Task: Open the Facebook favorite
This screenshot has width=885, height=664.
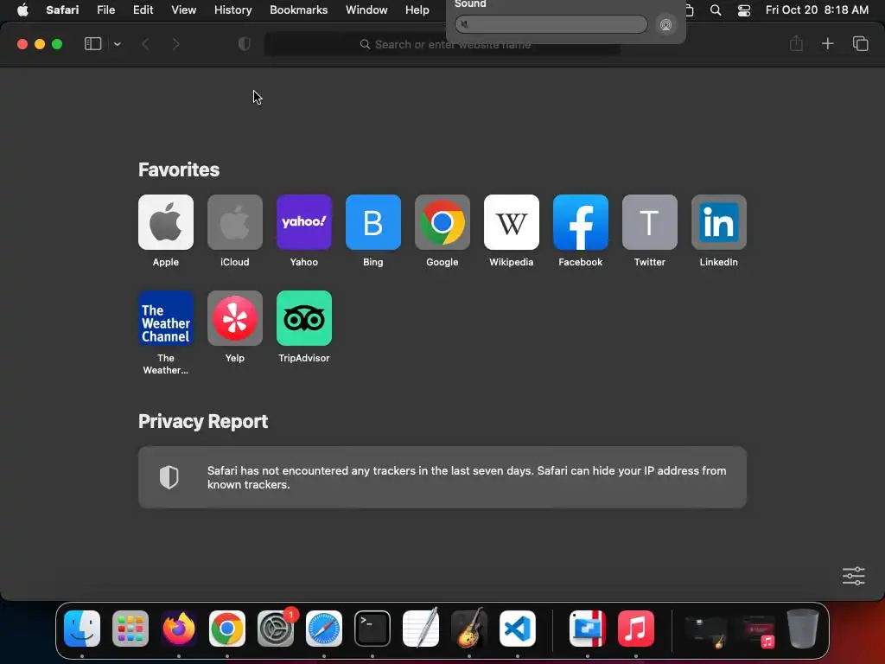Action: pyautogui.click(x=580, y=222)
